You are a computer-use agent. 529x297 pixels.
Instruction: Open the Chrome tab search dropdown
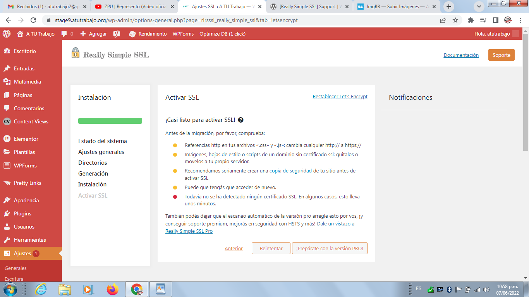coord(479,7)
